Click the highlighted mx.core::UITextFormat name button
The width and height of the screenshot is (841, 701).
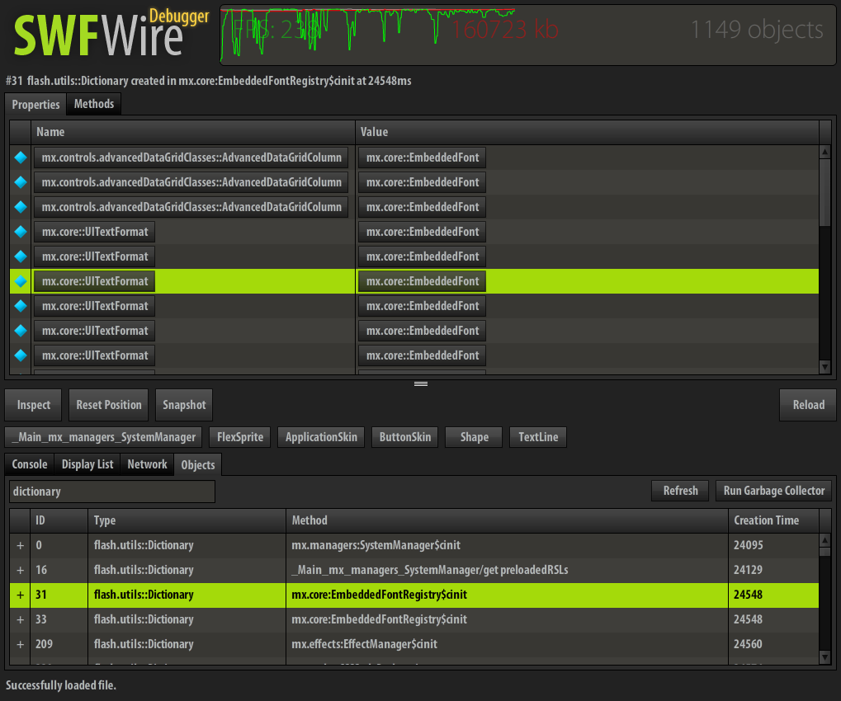tap(94, 281)
